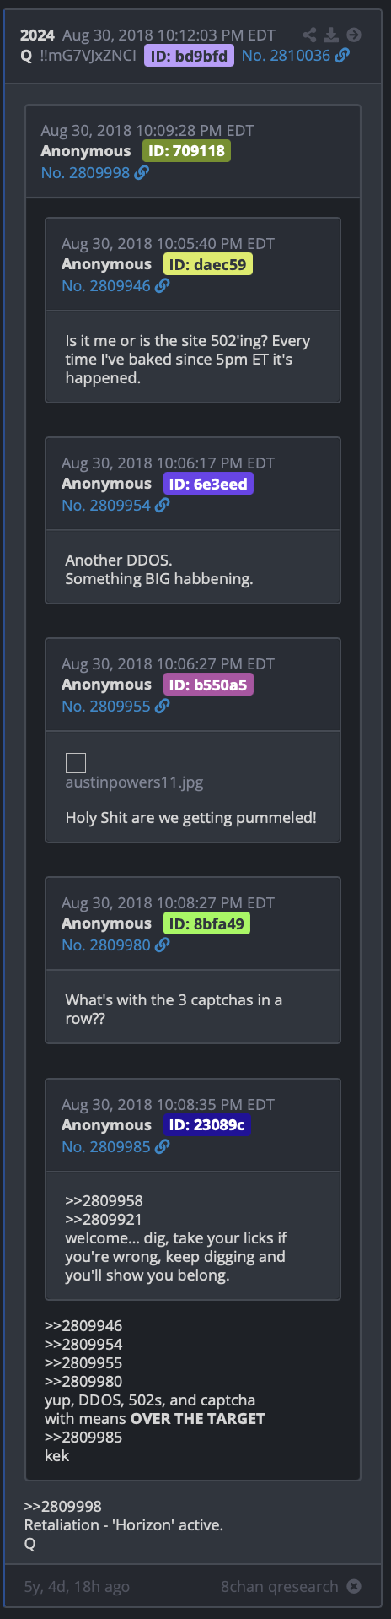Click the download icon in post header
391x1619 pixels.
(x=332, y=35)
